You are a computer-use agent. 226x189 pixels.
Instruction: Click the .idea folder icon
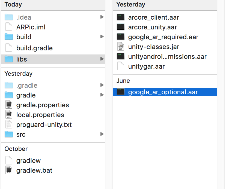(x=9, y=17)
